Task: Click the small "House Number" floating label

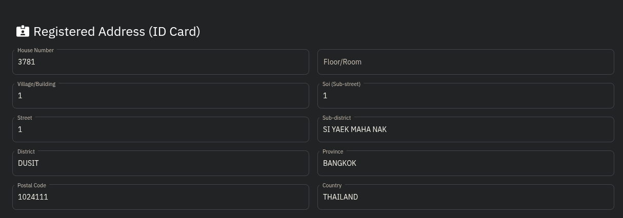Action: point(35,50)
